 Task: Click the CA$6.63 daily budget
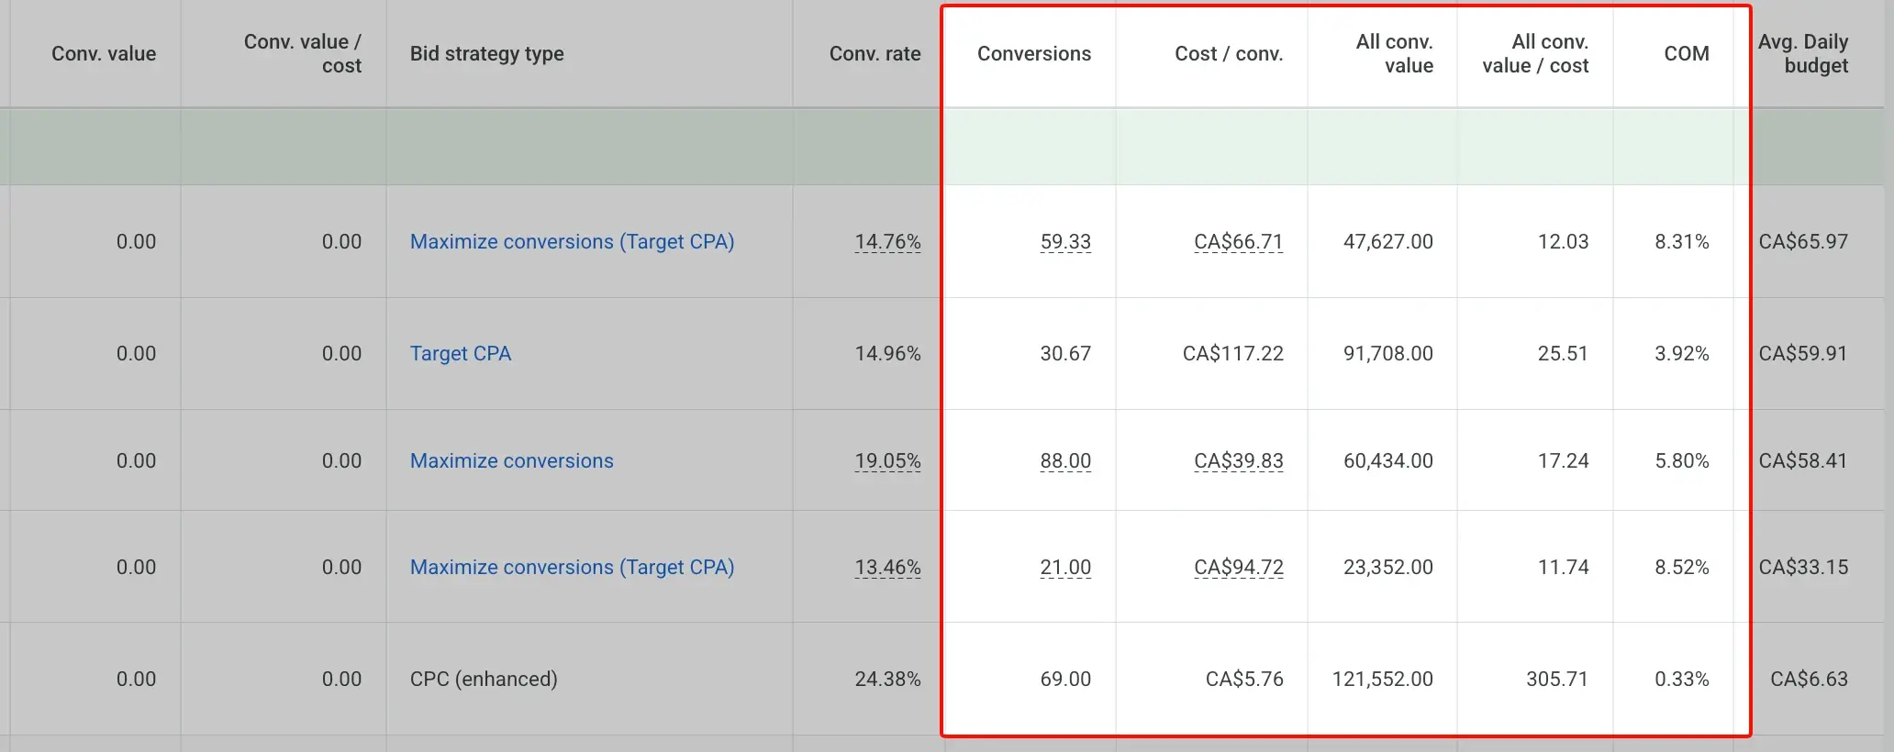(x=1809, y=679)
